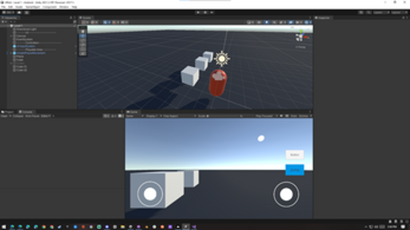Open the Undo History icon in the top toolbar
Viewport: 410px width, 230px height.
pyautogui.click(x=361, y=12)
